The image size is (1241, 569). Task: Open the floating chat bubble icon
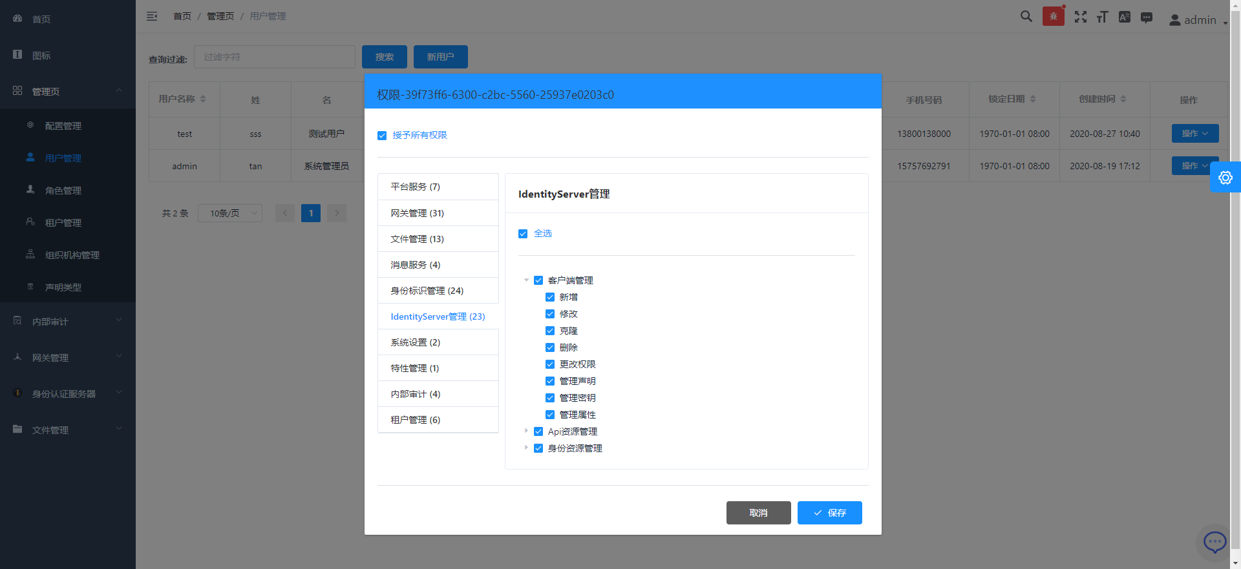point(1214,542)
